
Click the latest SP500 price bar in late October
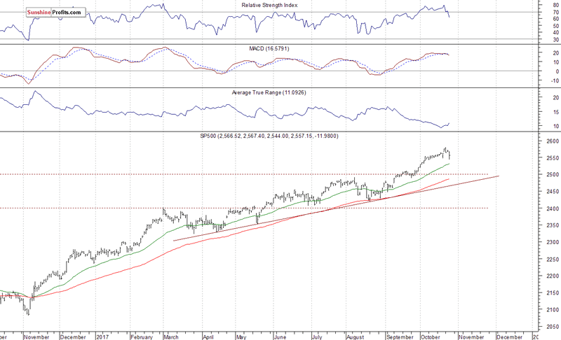[449, 154]
